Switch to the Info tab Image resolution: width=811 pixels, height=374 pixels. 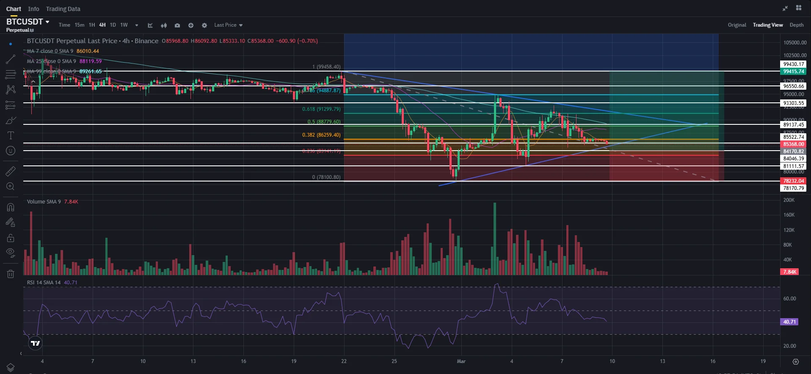[x=33, y=9]
